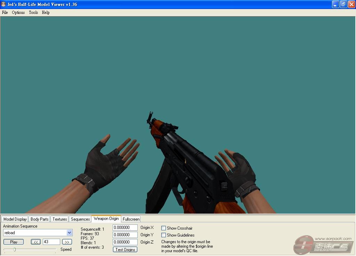This screenshot has width=356, height=256.
Task: Click the animation Speed slider handle
Action: coord(15,249)
